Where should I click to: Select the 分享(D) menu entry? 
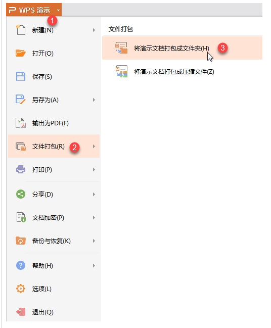[54, 195]
